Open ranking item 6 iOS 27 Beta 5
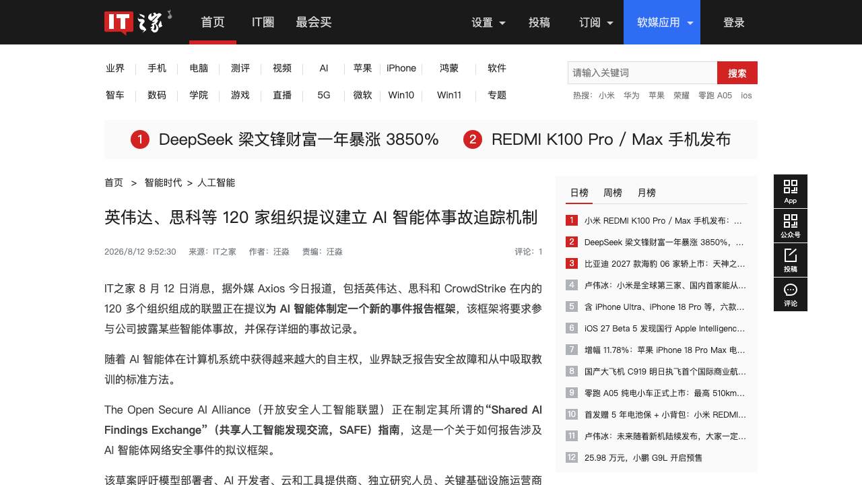The height and width of the screenshot is (485, 862). click(x=665, y=328)
